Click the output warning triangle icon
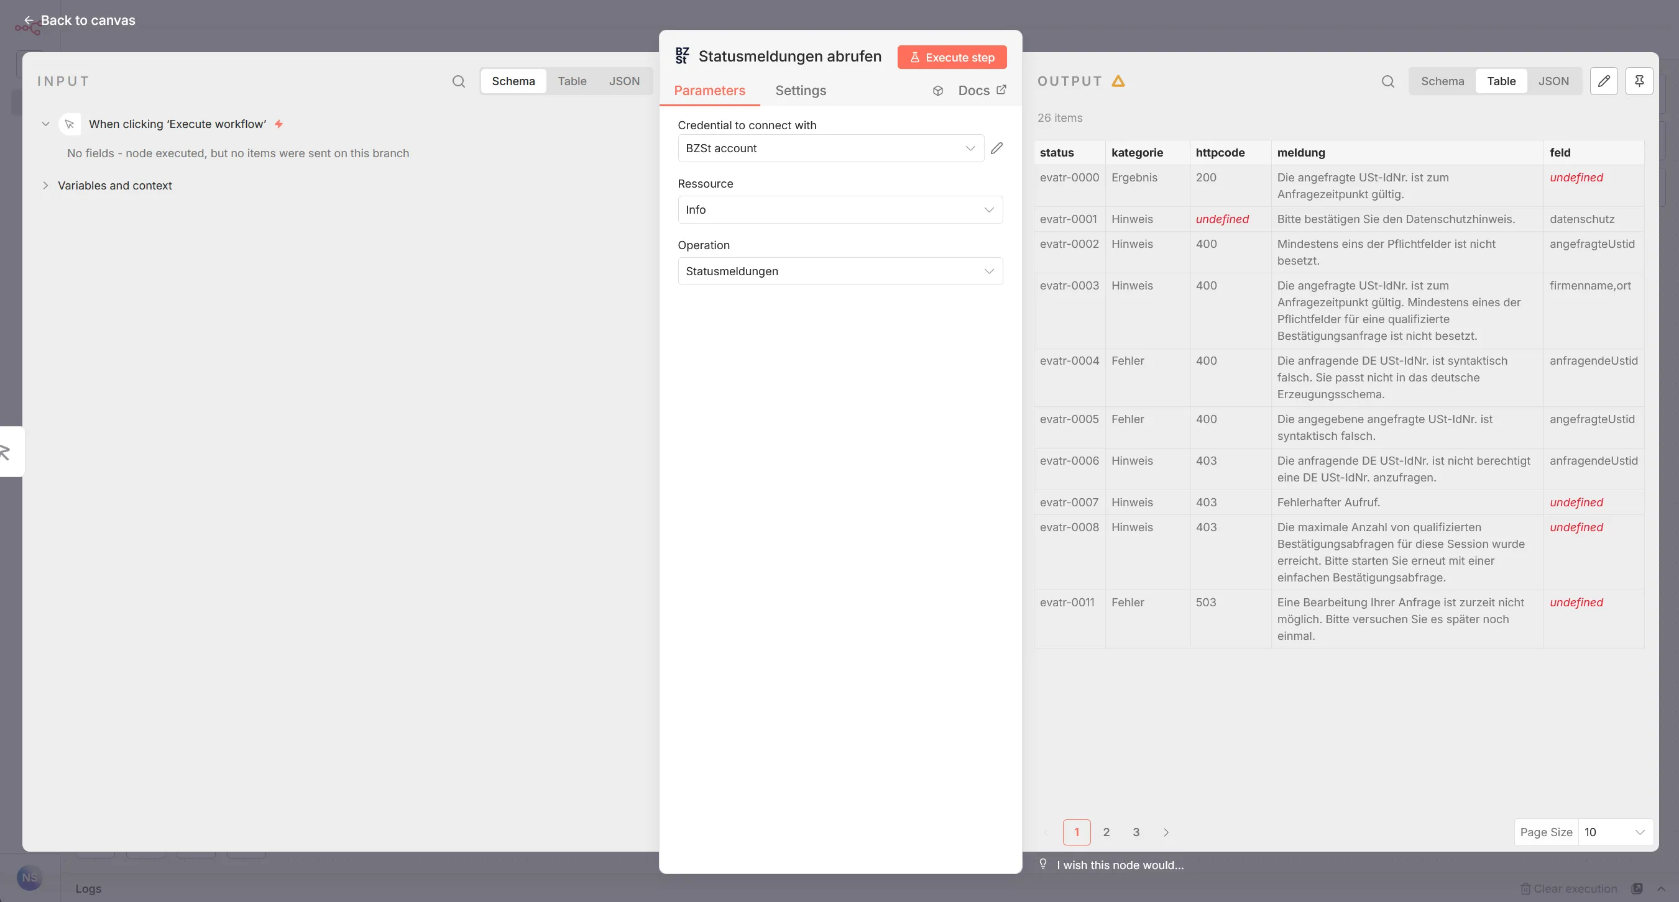1679x902 pixels. coord(1118,81)
